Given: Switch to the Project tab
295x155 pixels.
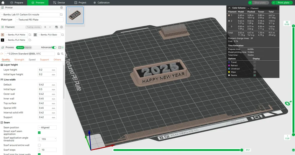Looking at the screenshot, I should coord(80,3).
